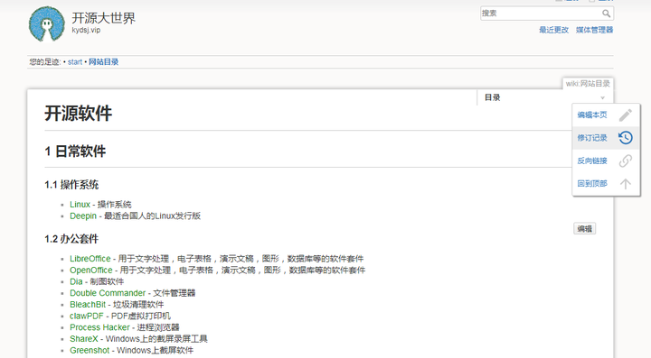This screenshot has height=358, width=651.
Task: Open the Double Commander link
Action: [x=108, y=293]
